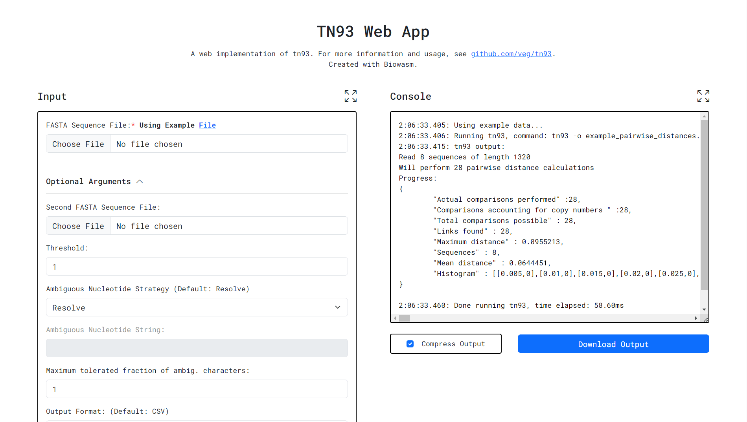The height and width of the screenshot is (422, 747).
Task: Click the console vertical scrollbar thumb
Action: tap(704, 204)
